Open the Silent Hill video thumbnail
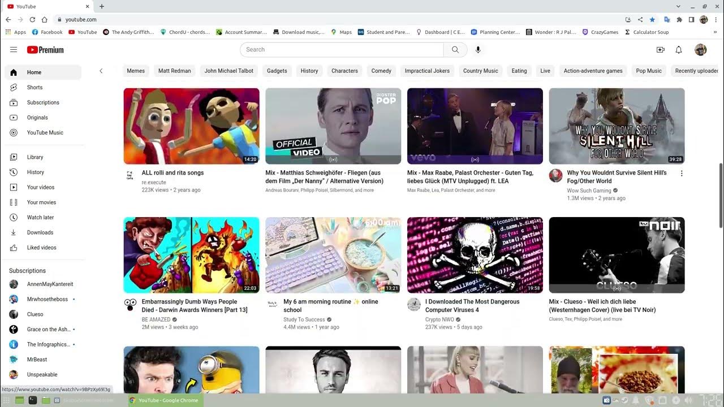The height and width of the screenshot is (407, 724). click(617, 126)
